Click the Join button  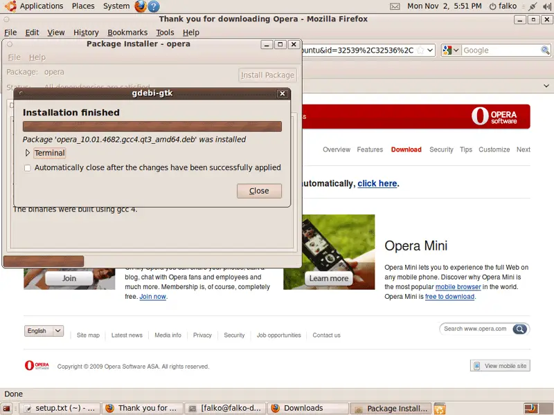point(69,279)
